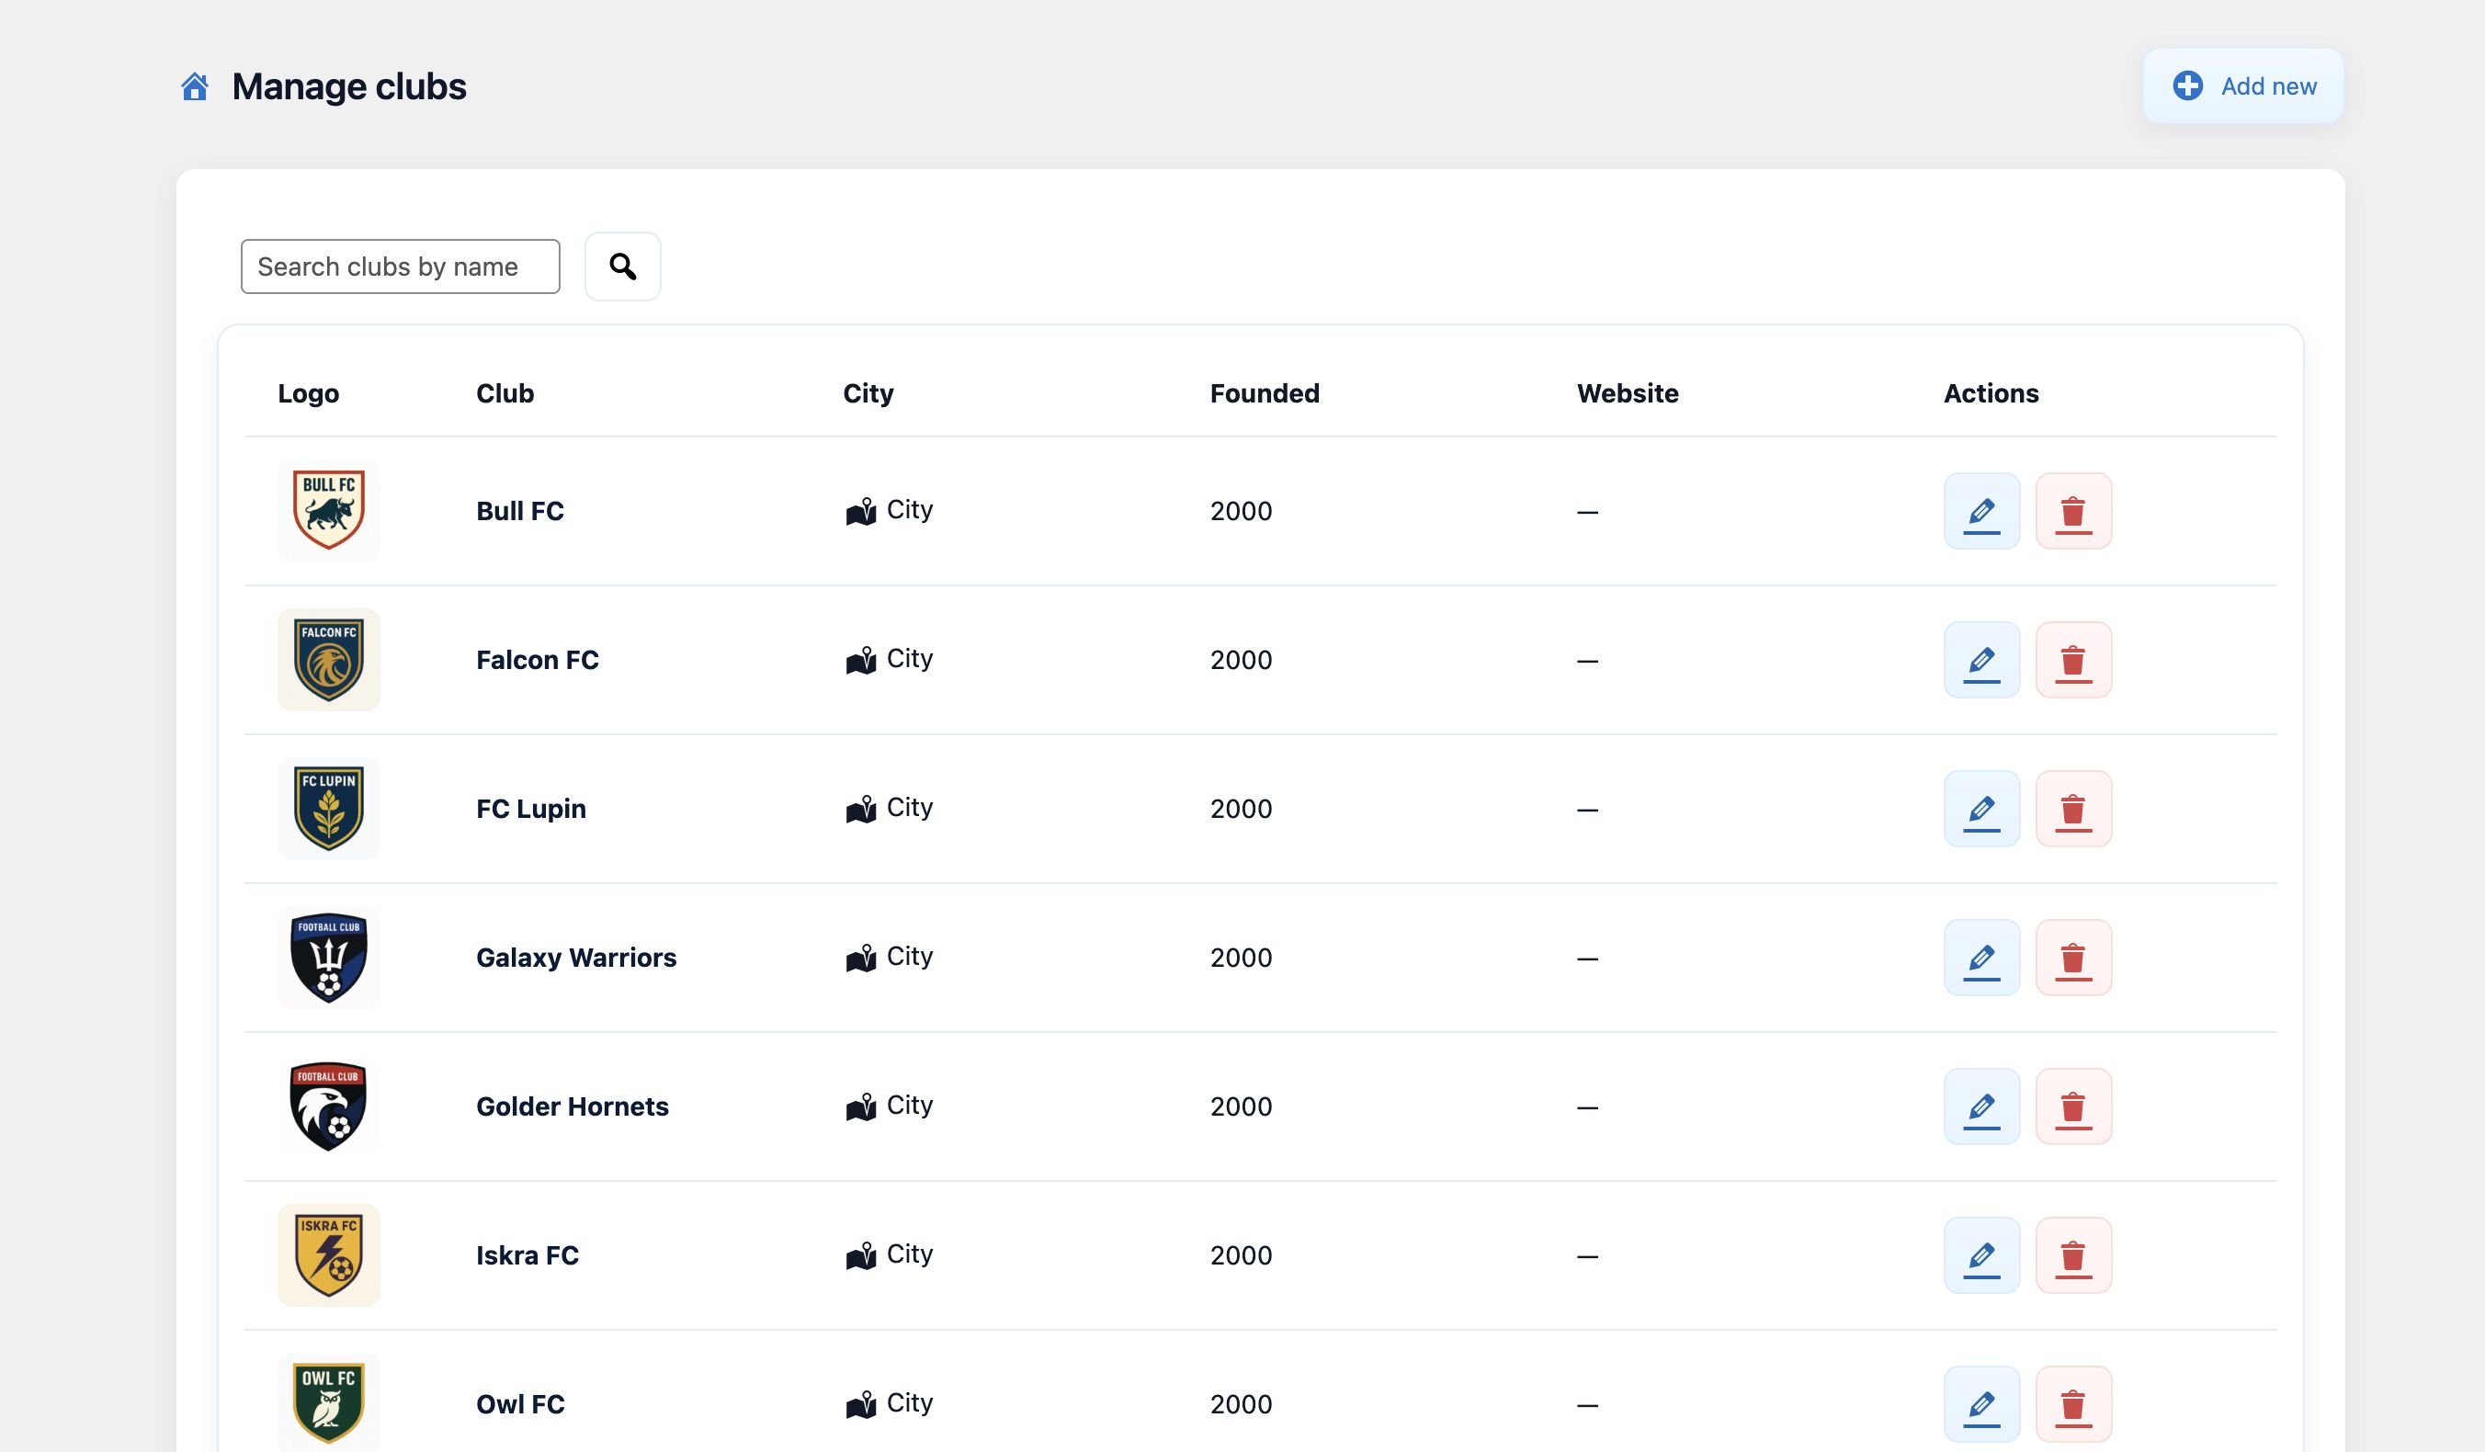Delete the Owl FC club
Viewport: 2485px width, 1452px height.
pos(2072,1404)
